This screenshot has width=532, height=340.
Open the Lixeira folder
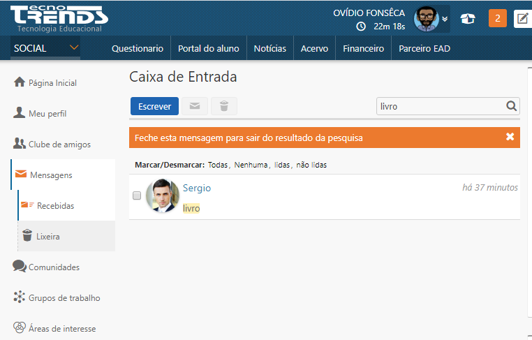coord(48,237)
